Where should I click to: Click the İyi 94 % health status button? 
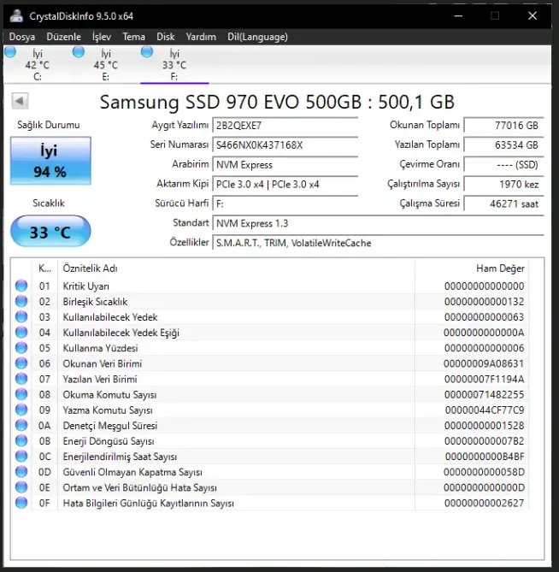click(x=50, y=161)
